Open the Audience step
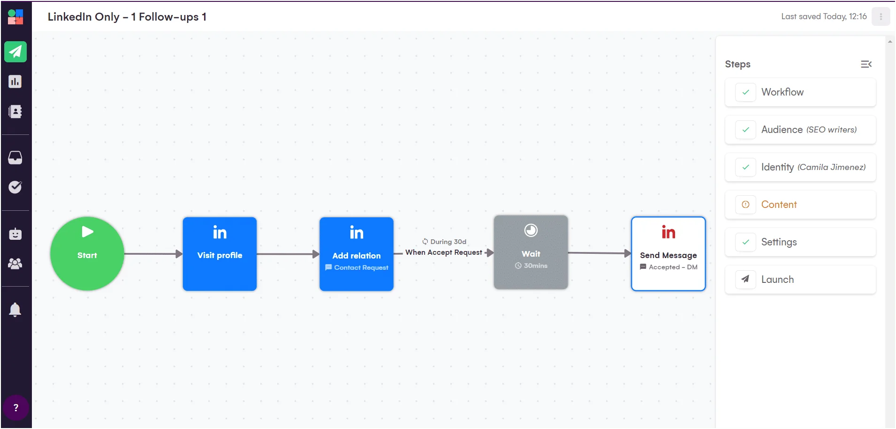This screenshot has height=429, width=896. [x=800, y=130]
